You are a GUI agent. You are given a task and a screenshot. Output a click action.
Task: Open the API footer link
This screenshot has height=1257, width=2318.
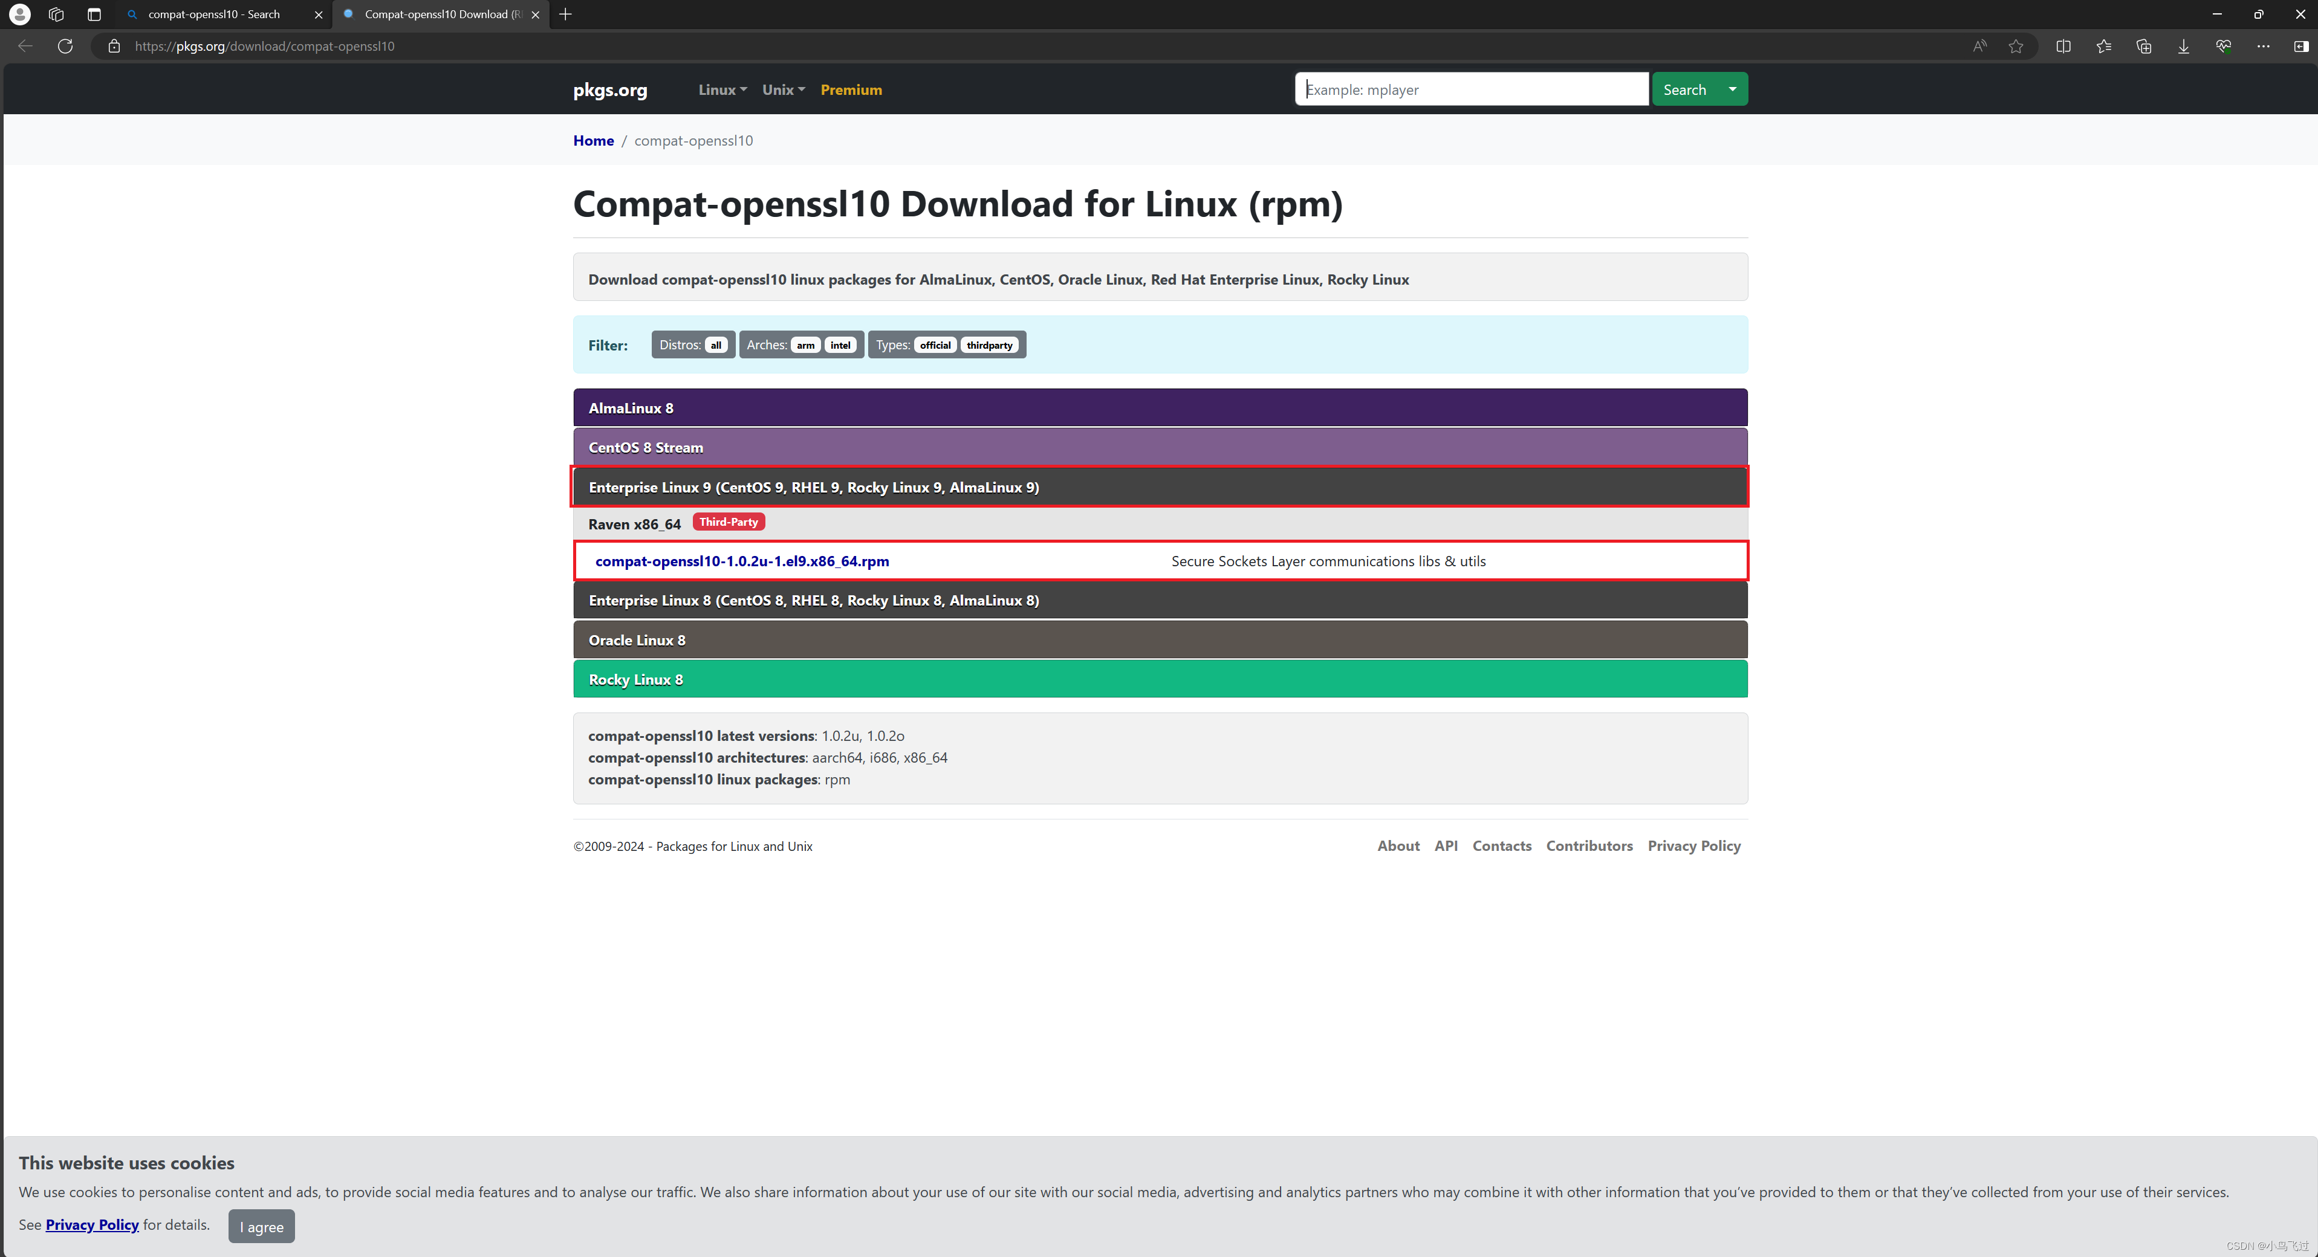tap(1446, 846)
